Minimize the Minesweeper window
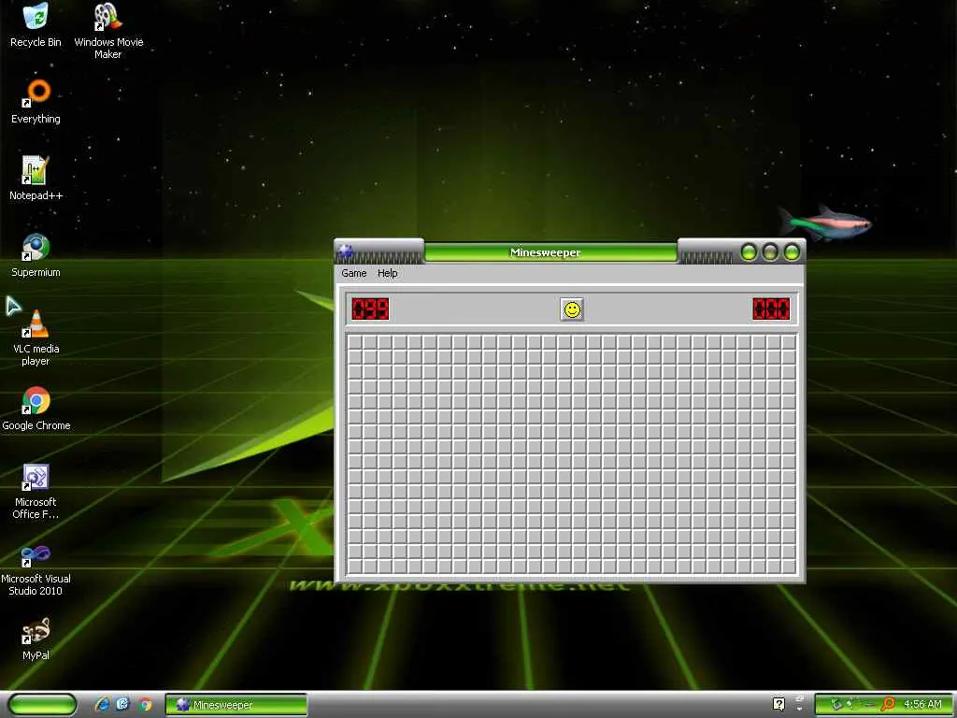Image resolution: width=957 pixels, height=718 pixels. 749,251
